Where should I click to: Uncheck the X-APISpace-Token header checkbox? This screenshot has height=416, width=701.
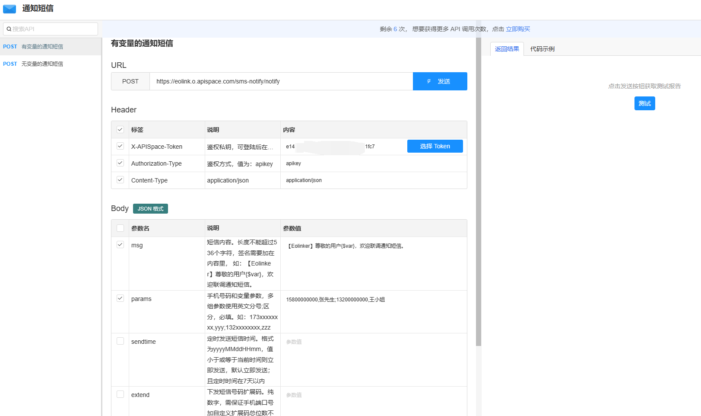click(120, 146)
